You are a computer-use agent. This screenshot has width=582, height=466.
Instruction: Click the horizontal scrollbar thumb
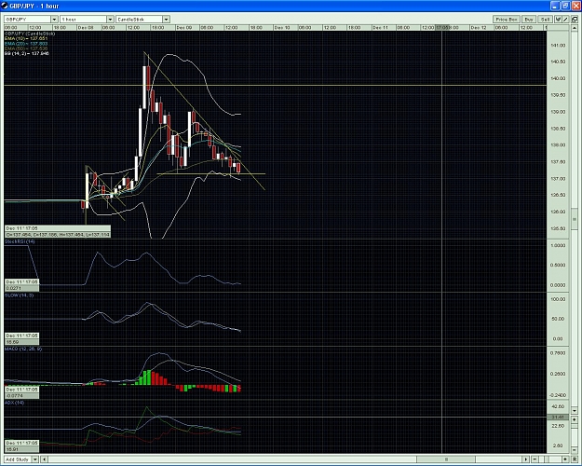coord(446,459)
